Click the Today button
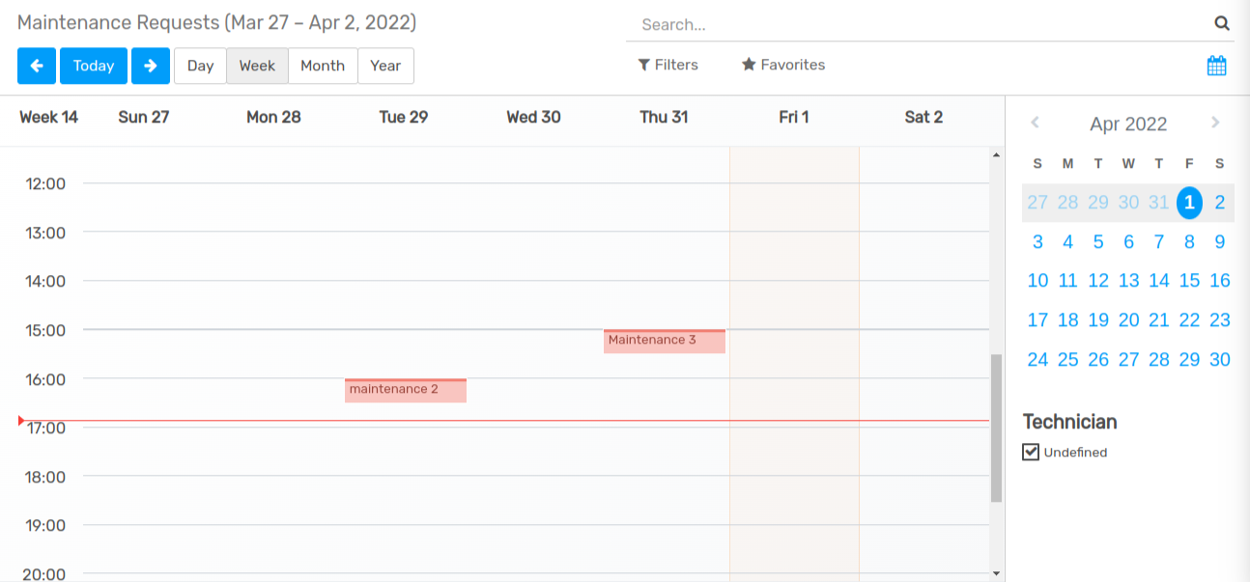Image resolution: width=1250 pixels, height=582 pixels. tap(94, 66)
